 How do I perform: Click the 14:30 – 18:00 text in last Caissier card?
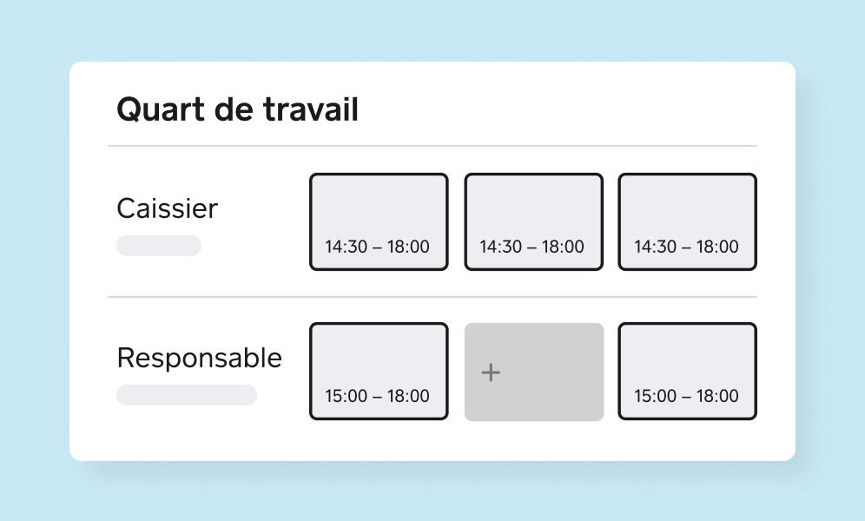point(686,247)
